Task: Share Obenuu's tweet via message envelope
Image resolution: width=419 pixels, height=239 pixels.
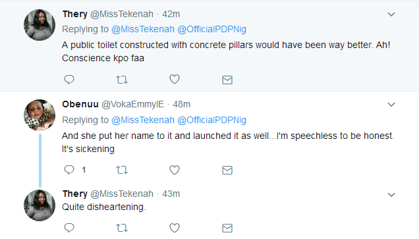Action: (x=227, y=170)
